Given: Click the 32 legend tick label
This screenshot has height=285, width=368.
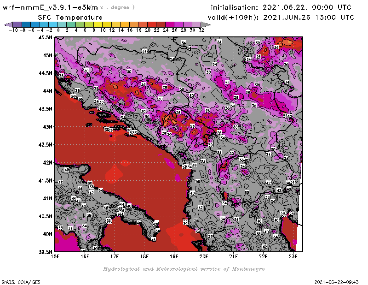Looking at the screenshot, I should click(x=201, y=30).
